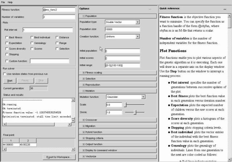Select final point value 49.80228
Image resolution: width=232 pixels, height=162 pixels.
28,145
